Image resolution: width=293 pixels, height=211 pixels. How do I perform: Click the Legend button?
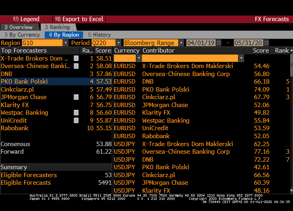point(26,19)
